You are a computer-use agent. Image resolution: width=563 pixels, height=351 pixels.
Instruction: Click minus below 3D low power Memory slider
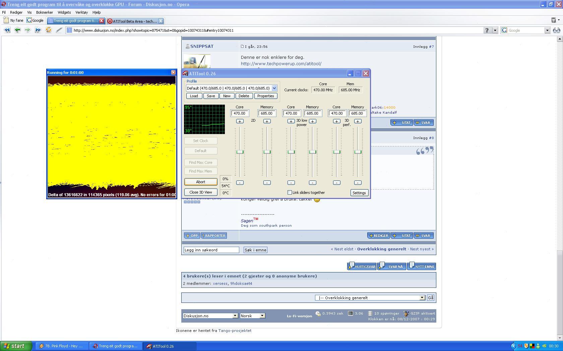312,183
